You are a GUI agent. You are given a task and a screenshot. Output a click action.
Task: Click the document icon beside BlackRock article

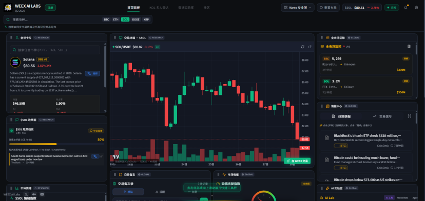click(x=327, y=138)
